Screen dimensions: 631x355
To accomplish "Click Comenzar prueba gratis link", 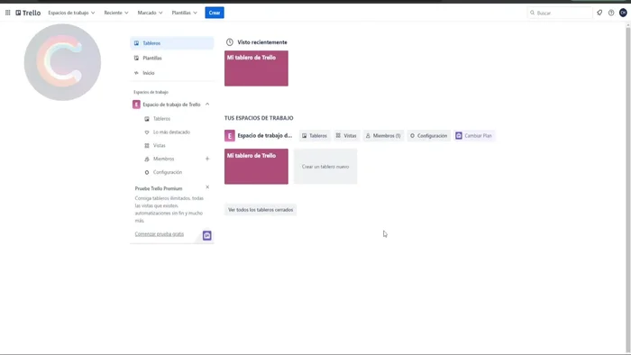I will click(160, 234).
